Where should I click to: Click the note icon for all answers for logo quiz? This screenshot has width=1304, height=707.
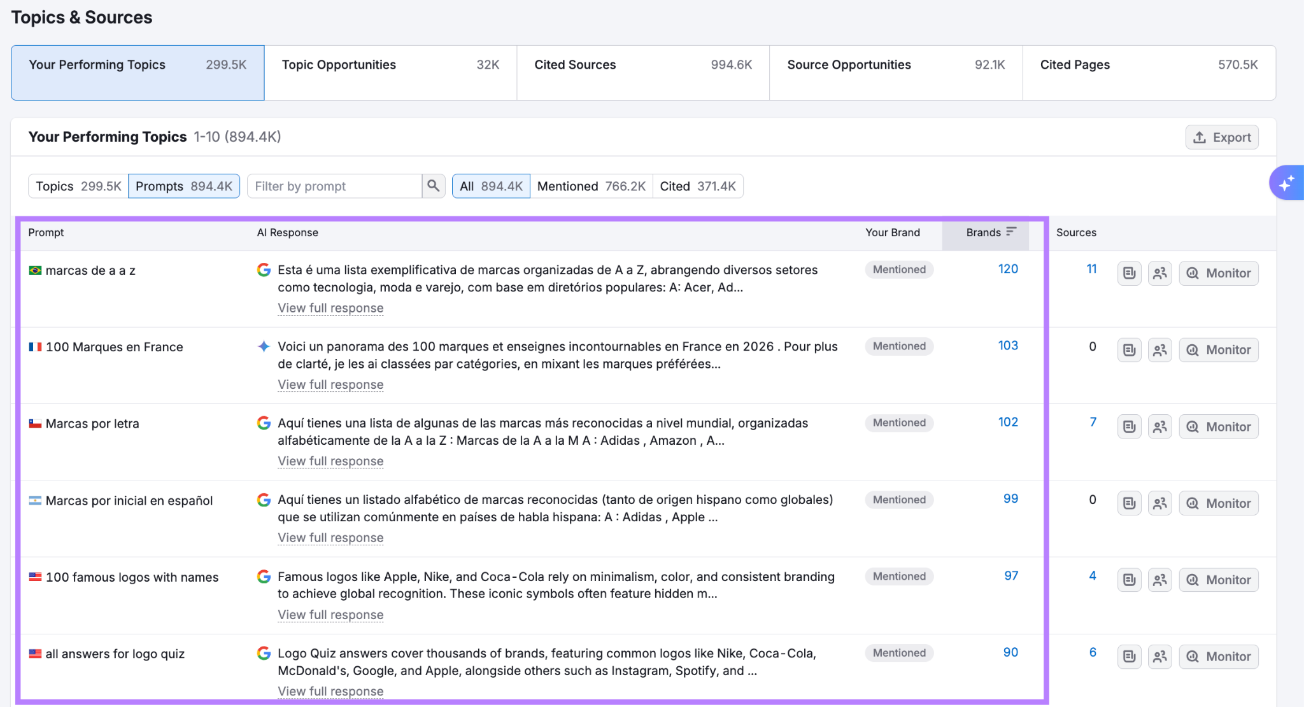1130,656
